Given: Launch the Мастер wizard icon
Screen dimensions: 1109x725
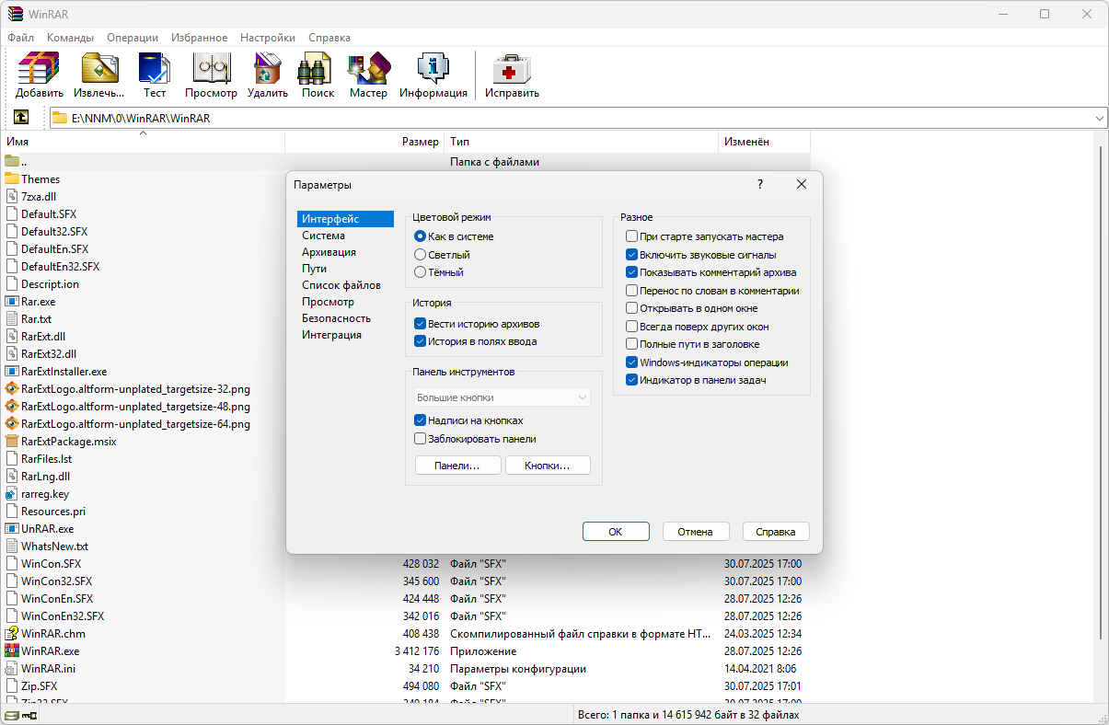Looking at the screenshot, I should (x=368, y=68).
